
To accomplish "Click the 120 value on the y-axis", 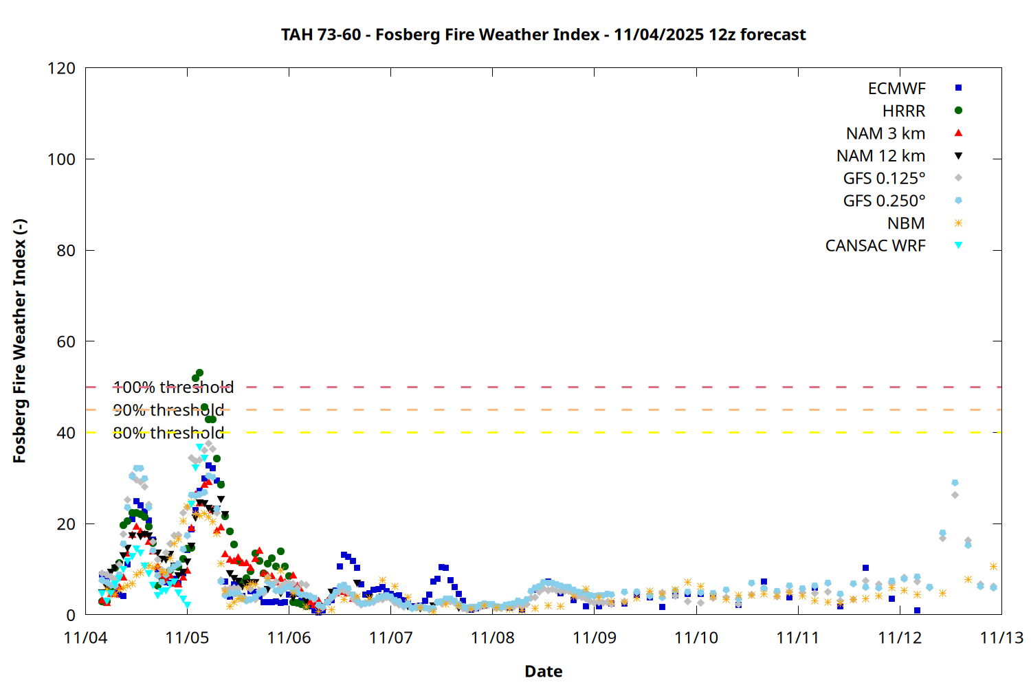I will tap(61, 68).
